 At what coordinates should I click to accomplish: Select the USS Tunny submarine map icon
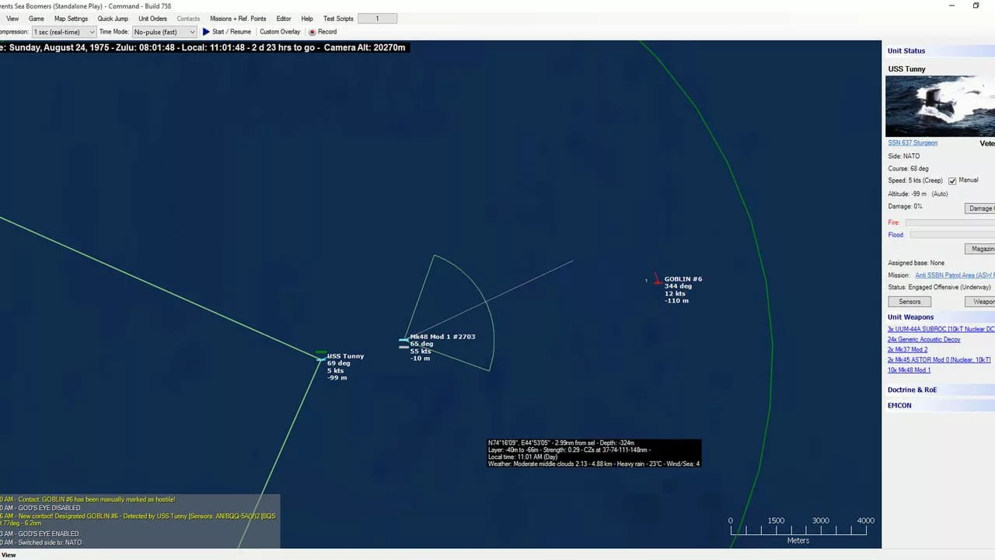pyautogui.click(x=321, y=358)
